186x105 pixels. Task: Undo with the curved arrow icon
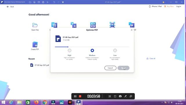pos(54,2)
